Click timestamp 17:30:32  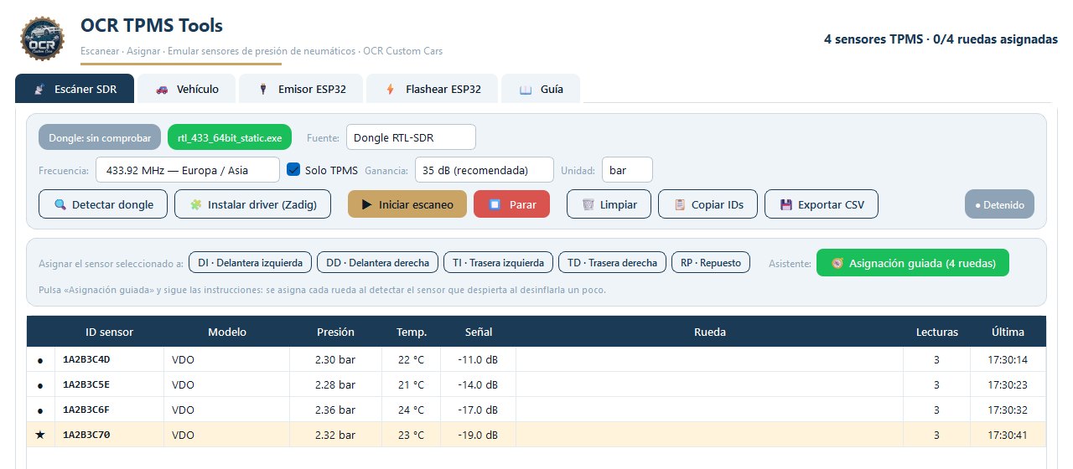click(x=1008, y=410)
